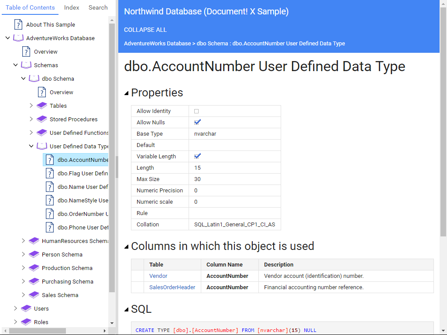Select dbo.NameStyle tree item label
The height and width of the screenshot is (335, 447).
(x=83, y=201)
